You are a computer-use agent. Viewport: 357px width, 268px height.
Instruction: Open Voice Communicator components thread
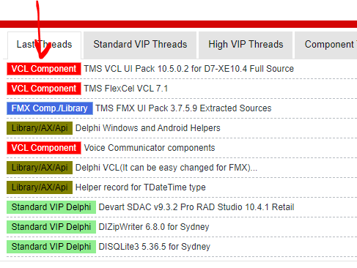pos(150,148)
